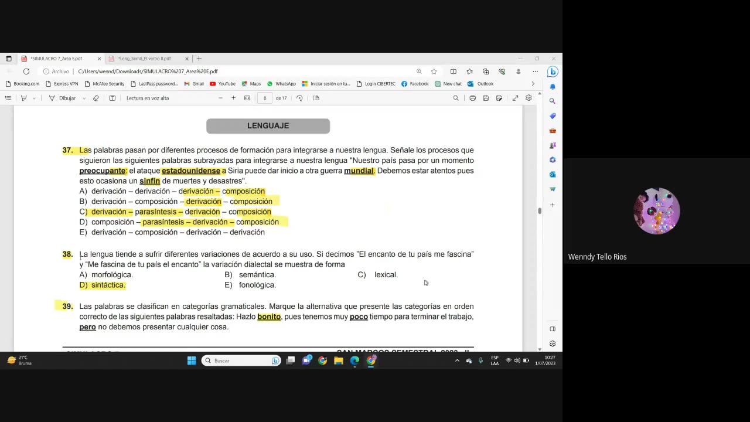750x422 pixels.
Task: Open Gmail bookmark
Action: [194, 84]
